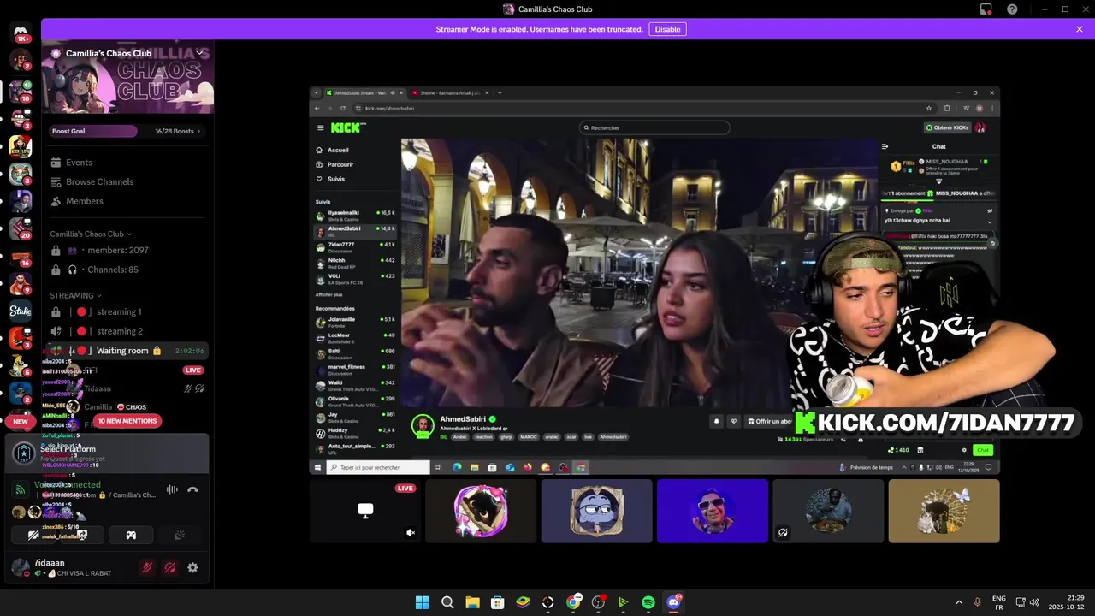Open Discord User Settings gear
The width and height of the screenshot is (1095, 616).
tap(192, 567)
